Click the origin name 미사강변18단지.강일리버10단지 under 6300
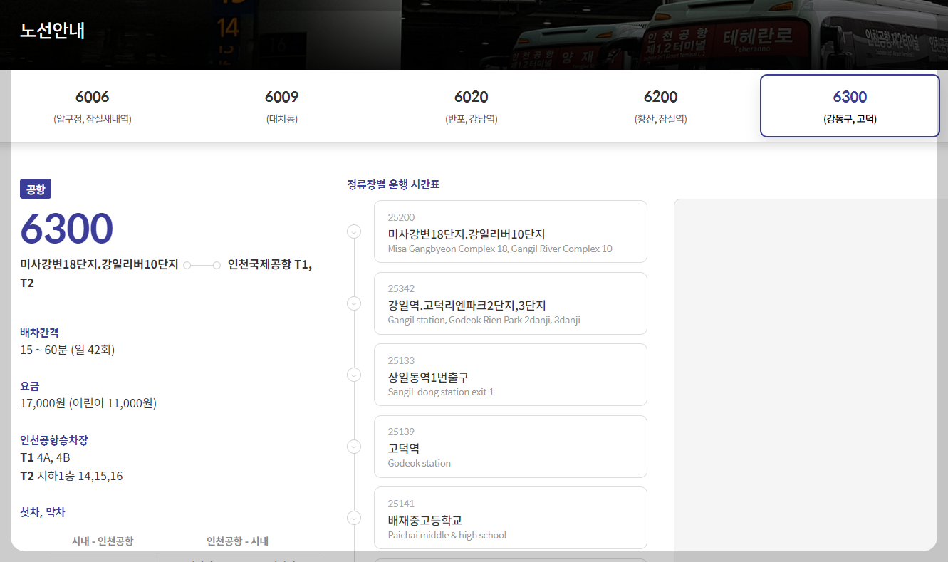 click(x=99, y=264)
